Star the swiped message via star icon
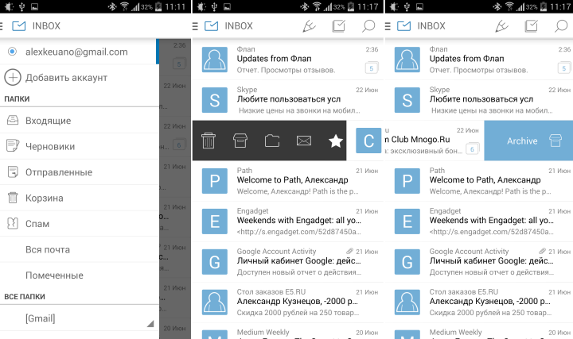 click(x=335, y=141)
